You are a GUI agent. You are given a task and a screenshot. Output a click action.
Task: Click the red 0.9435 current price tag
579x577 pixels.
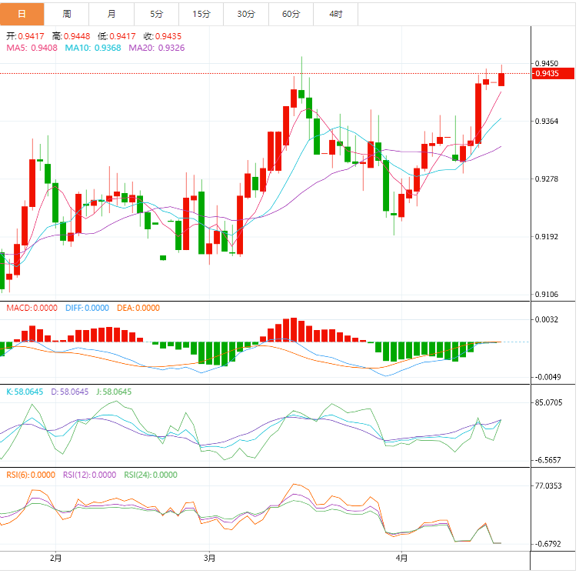click(553, 74)
